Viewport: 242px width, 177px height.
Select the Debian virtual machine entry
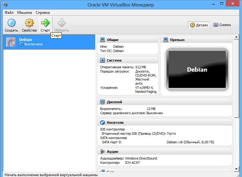coord(49,42)
